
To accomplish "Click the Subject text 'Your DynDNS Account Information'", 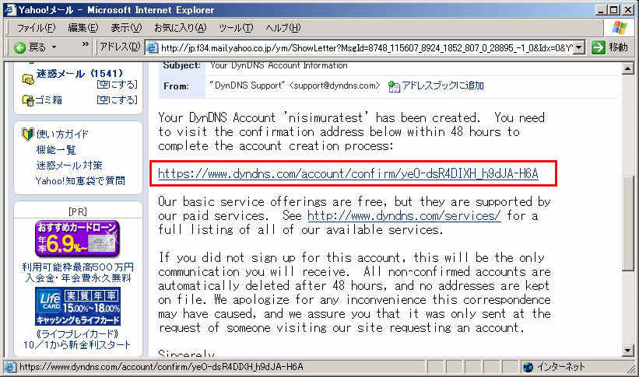I will point(279,65).
